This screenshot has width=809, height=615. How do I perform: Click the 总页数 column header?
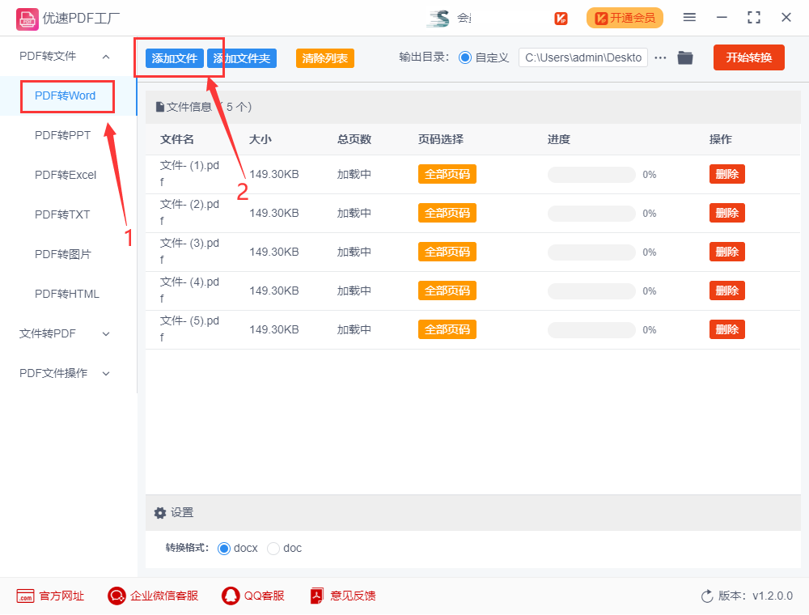(354, 139)
